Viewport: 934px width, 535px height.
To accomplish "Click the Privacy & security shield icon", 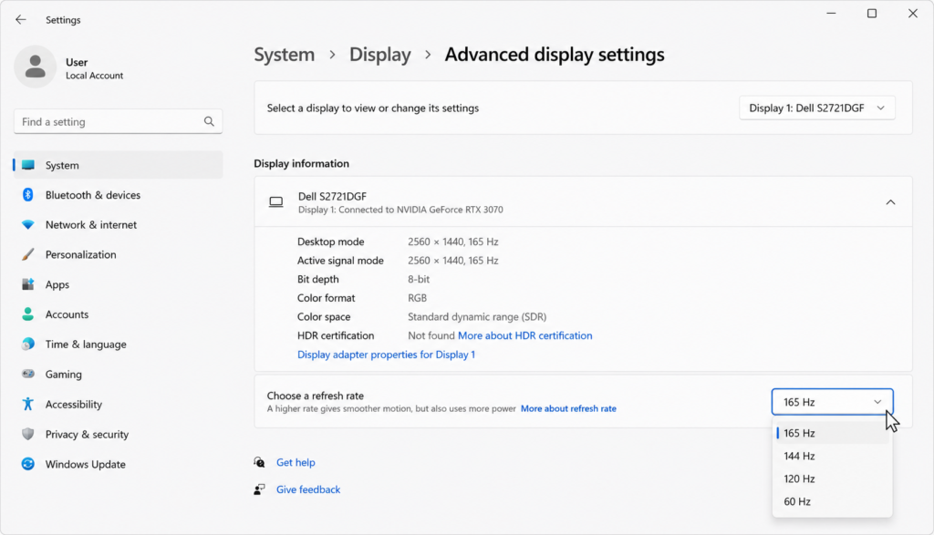I will pos(28,434).
